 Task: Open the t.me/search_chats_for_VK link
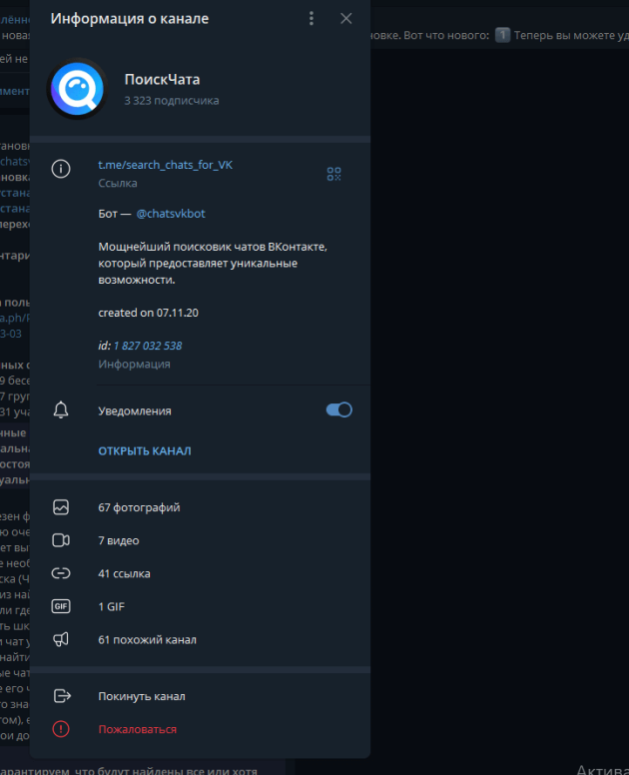click(165, 165)
